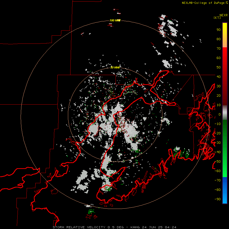Click the NEXR label above the scale
The image size is (229, 229).
coord(223,15)
